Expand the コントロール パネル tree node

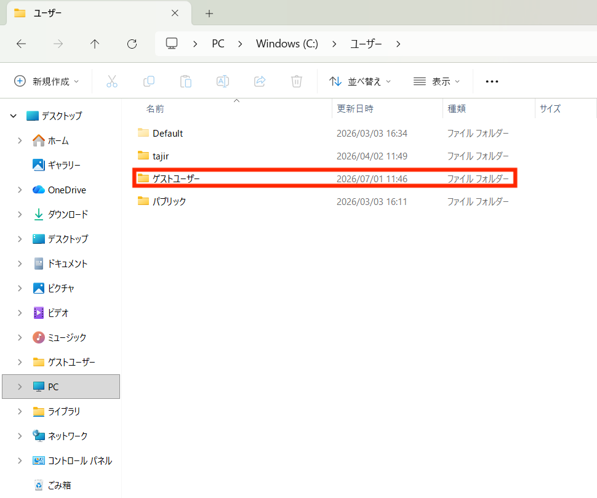click(x=20, y=460)
